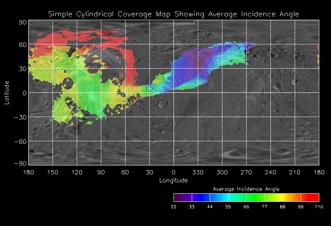Click legend value '66'
This screenshot has width=331, height=226.
click(246, 207)
